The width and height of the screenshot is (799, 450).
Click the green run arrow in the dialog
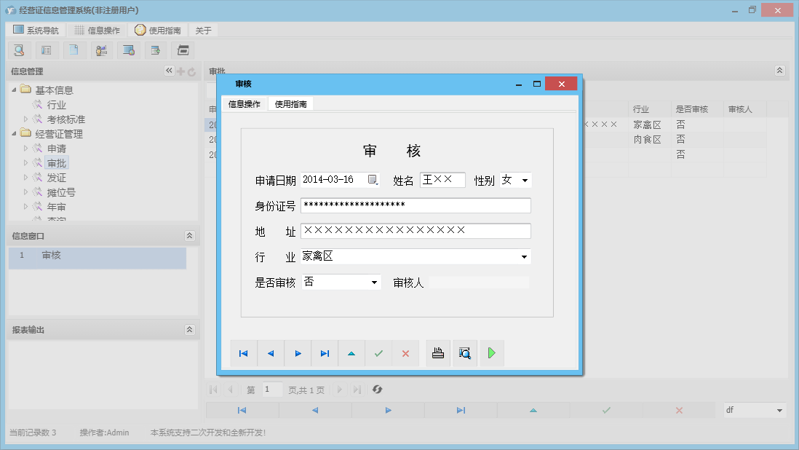pyautogui.click(x=491, y=353)
